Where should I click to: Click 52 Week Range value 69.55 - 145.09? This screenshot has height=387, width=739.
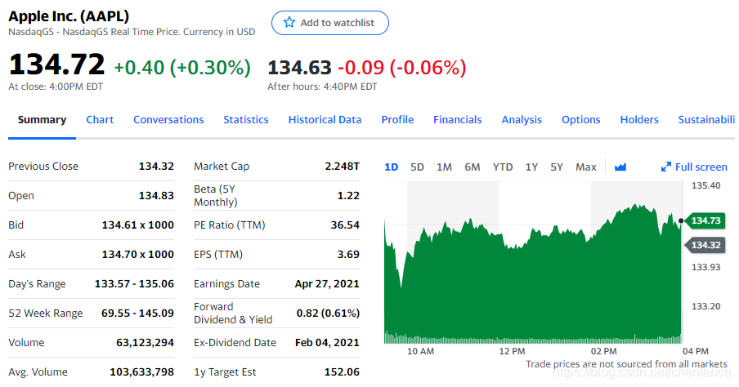137,313
